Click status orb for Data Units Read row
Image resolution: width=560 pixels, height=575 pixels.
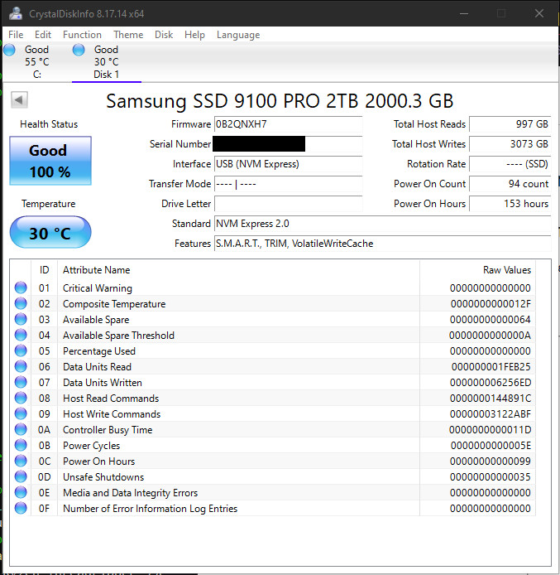tap(21, 366)
